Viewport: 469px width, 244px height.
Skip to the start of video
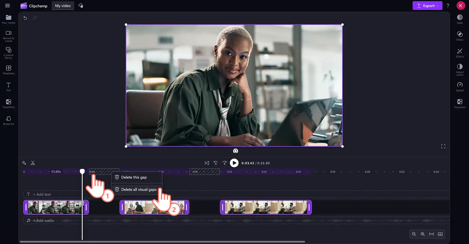[207, 163]
